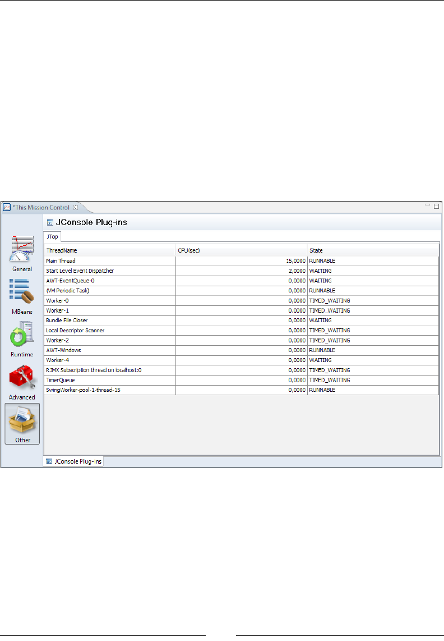Select the Other box icon
444x641 pixels.
point(22,424)
